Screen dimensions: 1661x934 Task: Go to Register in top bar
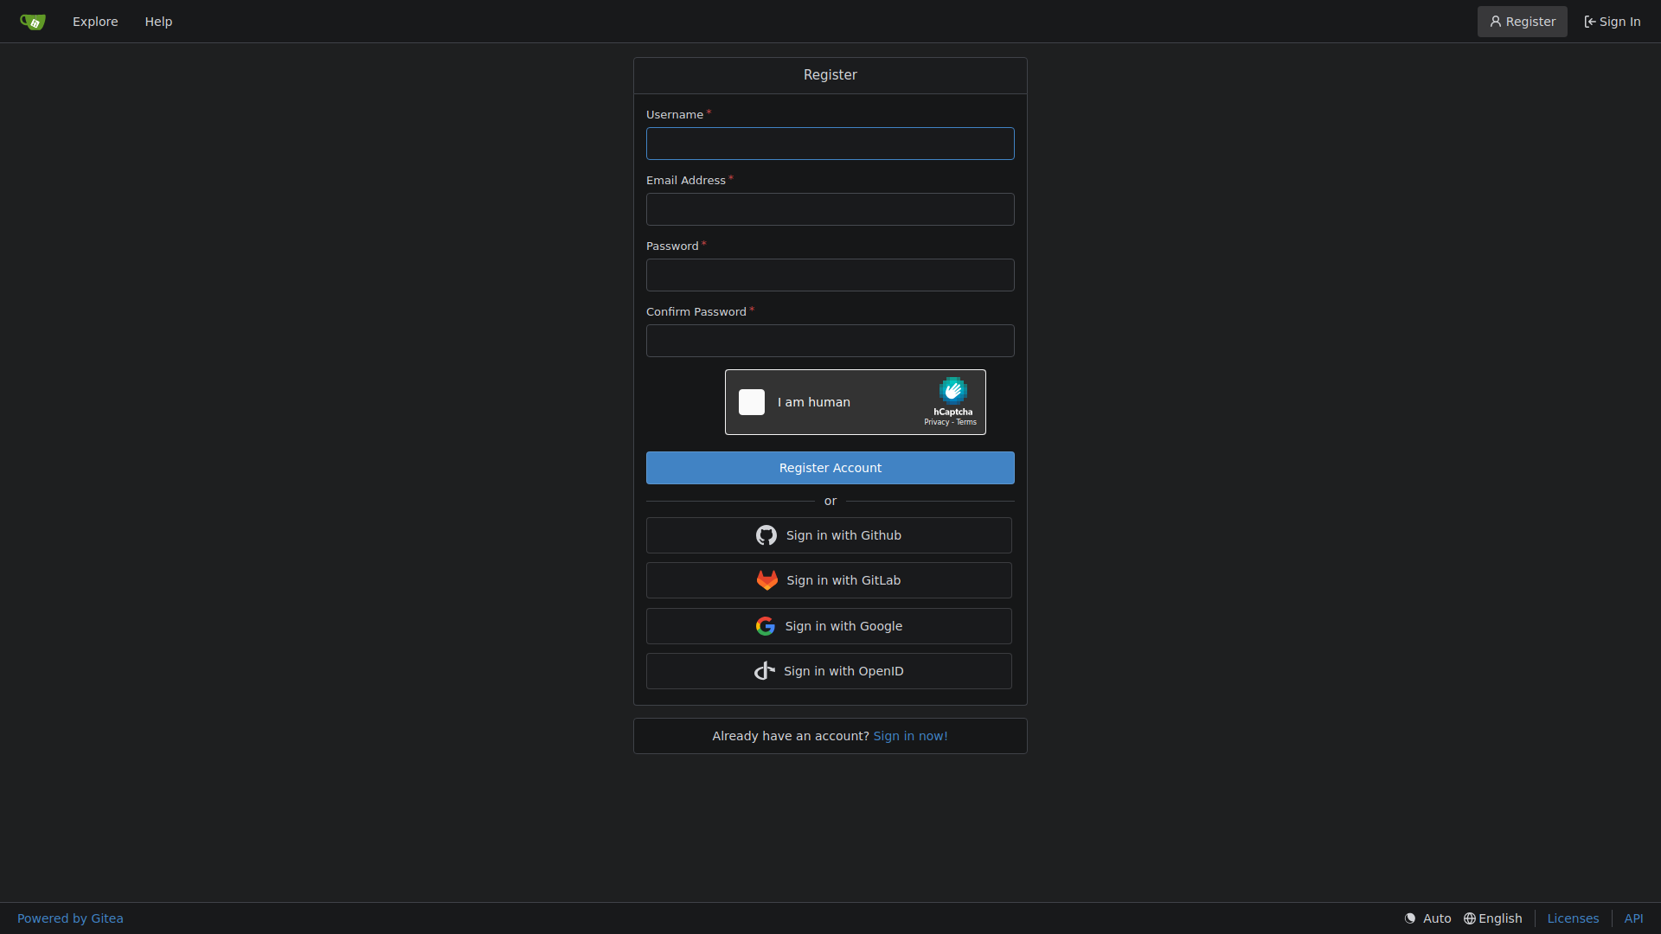click(x=1522, y=22)
